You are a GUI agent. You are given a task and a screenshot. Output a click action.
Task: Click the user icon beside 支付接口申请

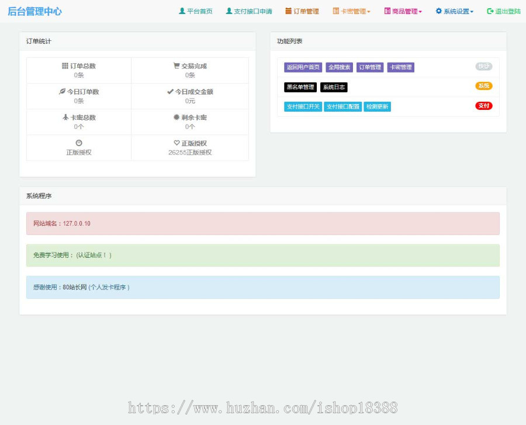click(229, 11)
